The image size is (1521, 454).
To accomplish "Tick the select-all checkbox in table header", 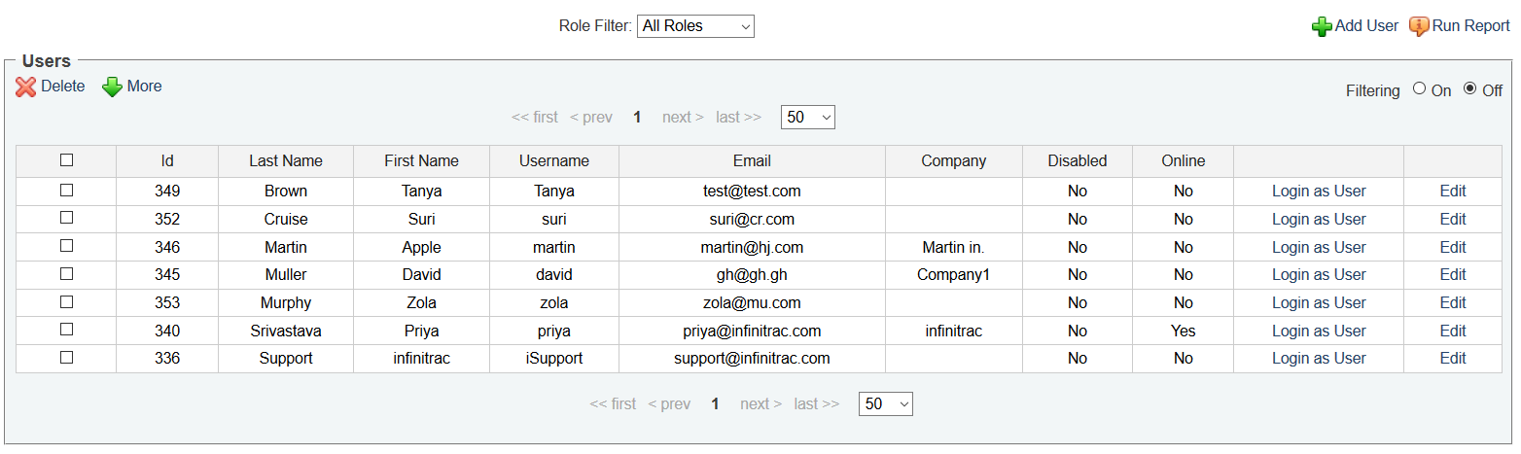I will (66, 160).
